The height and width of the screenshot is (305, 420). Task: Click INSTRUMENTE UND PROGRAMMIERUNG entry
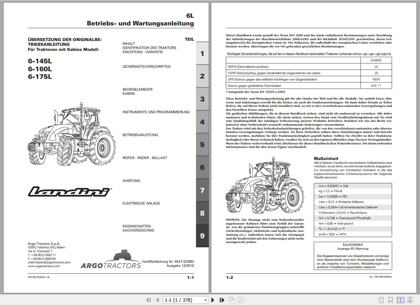click(x=156, y=112)
